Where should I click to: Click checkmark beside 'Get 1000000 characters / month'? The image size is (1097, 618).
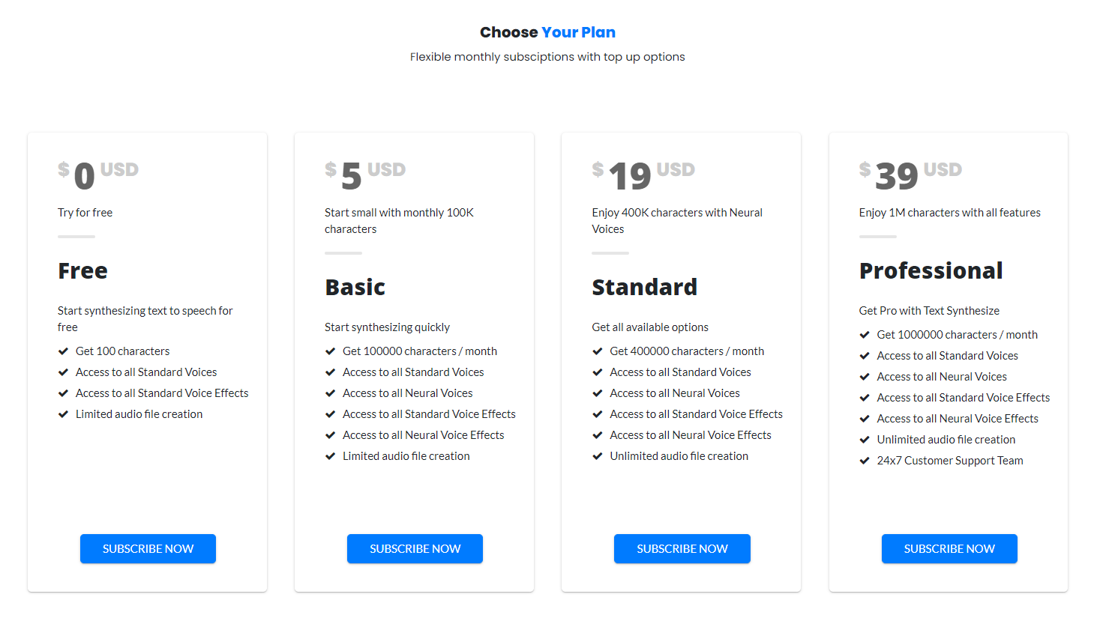tap(865, 335)
